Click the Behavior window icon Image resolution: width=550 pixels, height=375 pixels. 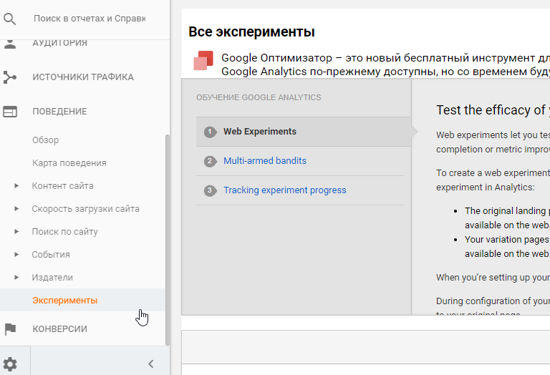point(10,112)
